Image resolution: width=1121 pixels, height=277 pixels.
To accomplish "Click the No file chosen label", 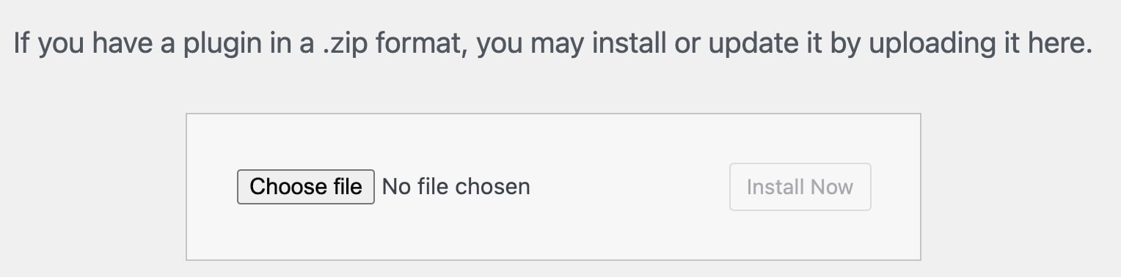I will (x=456, y=187).
